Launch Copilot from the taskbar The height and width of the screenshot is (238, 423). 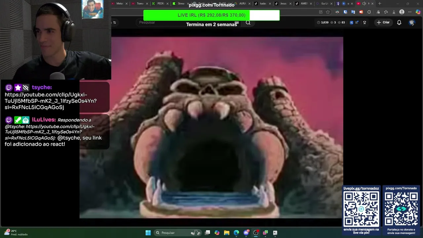click(x=217, y=233)
